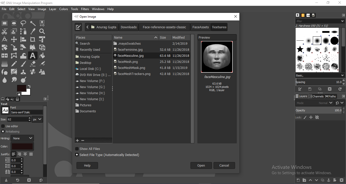The image size is (346, 184).
Task: Click the lock alpha channel icon
Action: pos(317,117)
